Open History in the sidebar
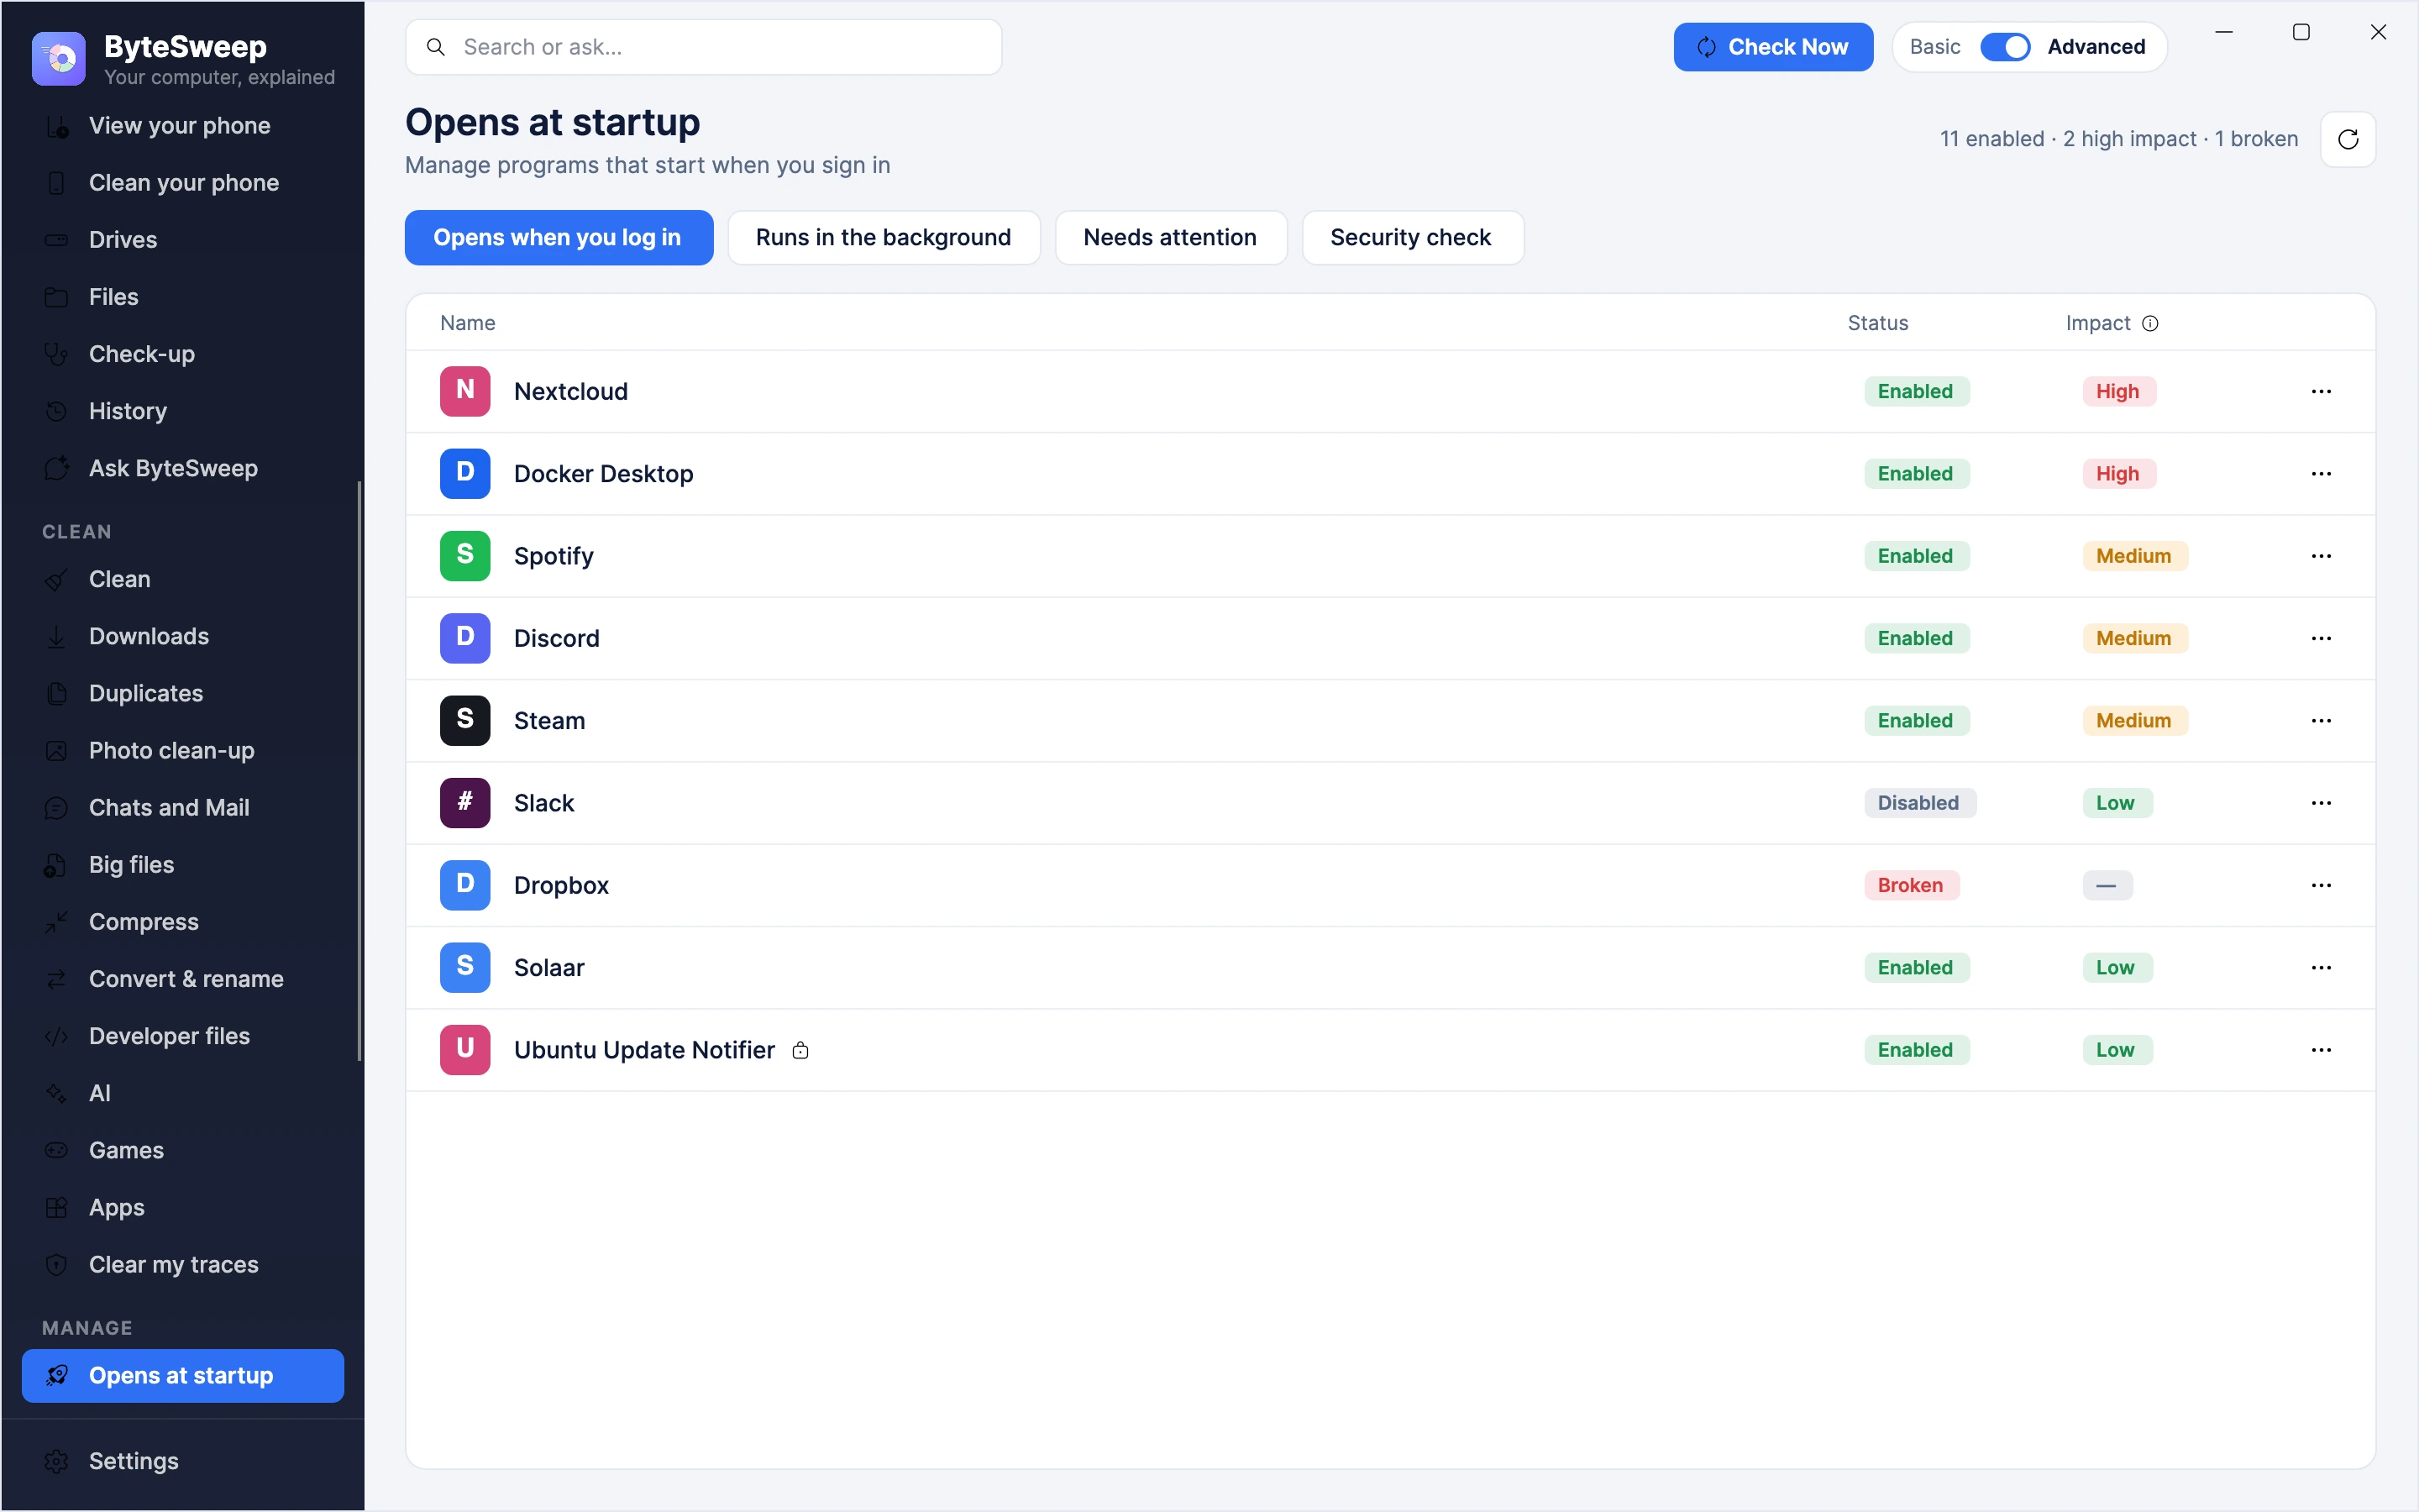The width and height of the screenshot is (2419, 1512). pyautogui.click(x=183, y=411)
